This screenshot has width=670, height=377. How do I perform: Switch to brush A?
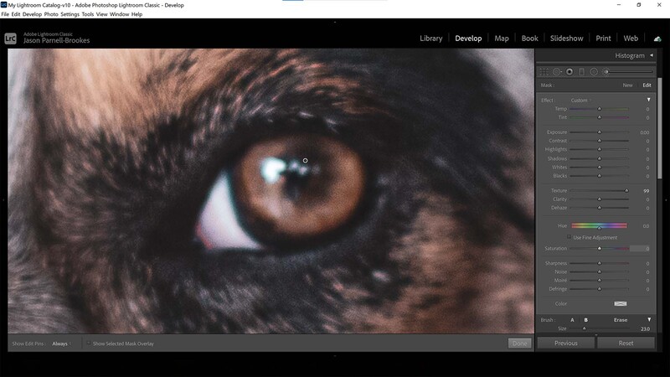pyautogui.click(x=572, y=320)
